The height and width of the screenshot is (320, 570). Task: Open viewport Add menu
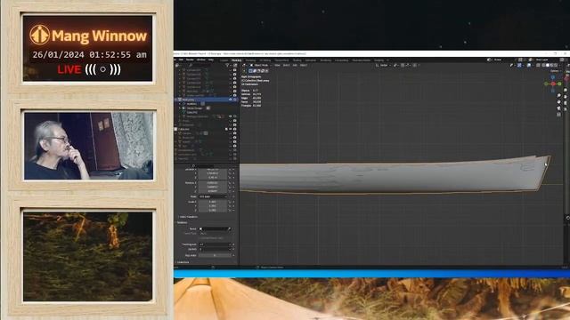(x=295, y=65)
